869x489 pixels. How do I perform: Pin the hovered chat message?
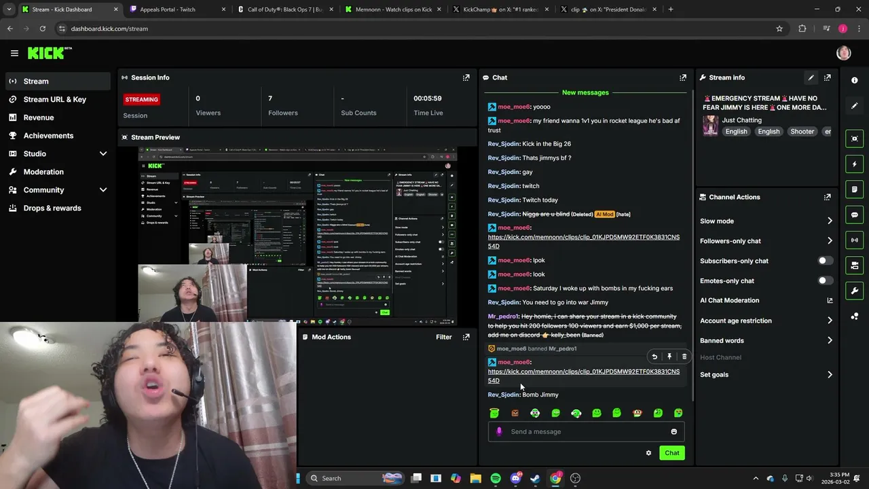[669, 357]
